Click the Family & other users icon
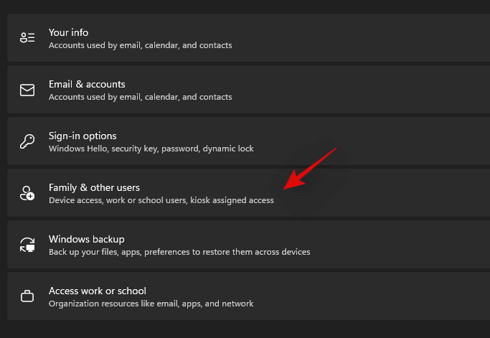Screen dimensions: 490x338 point(28,193)
